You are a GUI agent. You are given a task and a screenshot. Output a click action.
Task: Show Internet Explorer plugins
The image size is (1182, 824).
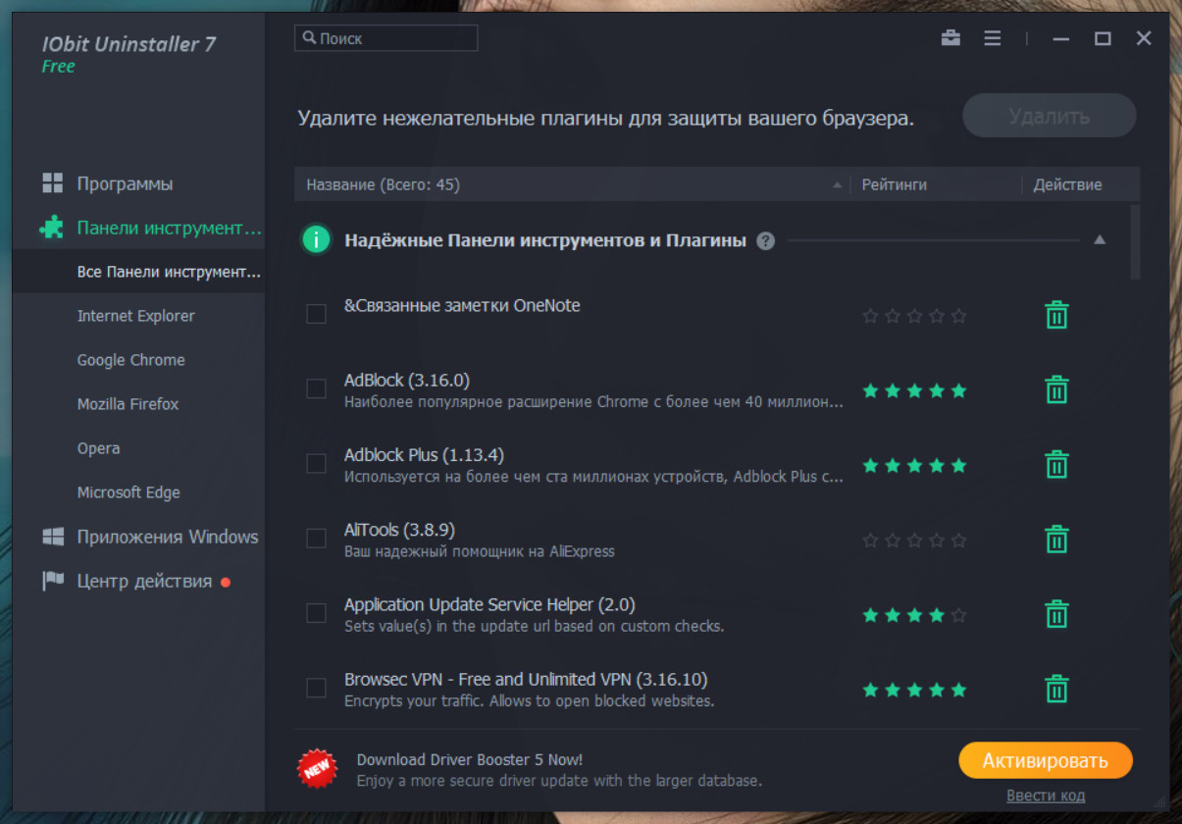click(x=138, y=316)
